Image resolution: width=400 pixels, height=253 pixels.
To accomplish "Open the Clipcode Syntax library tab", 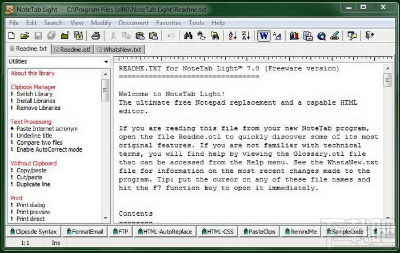I will [x=33, y=232].
